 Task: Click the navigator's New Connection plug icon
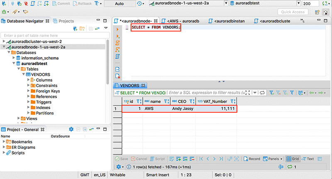click(75, 29)
